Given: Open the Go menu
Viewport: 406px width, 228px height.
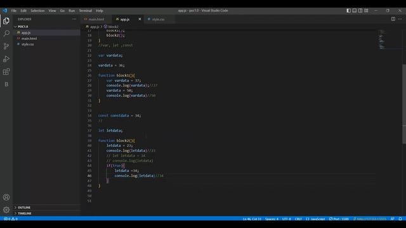Looking at the screenshot, I should click(x=62, y=11).
